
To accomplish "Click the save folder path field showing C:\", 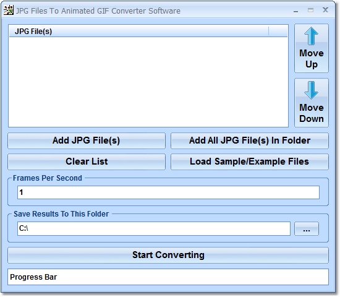I will pos(154,228).
